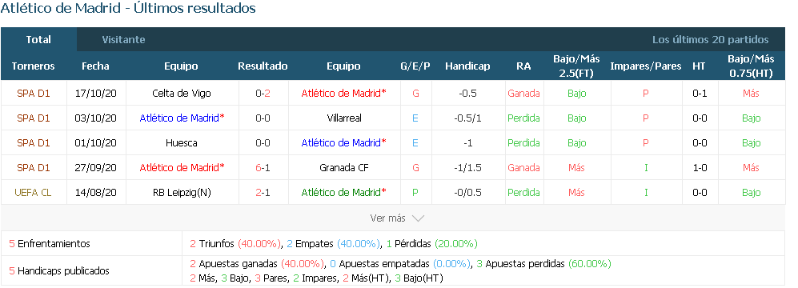Open Huesca team link
The height and width of the screenshot is (288, 798).
tap(182, 143)
